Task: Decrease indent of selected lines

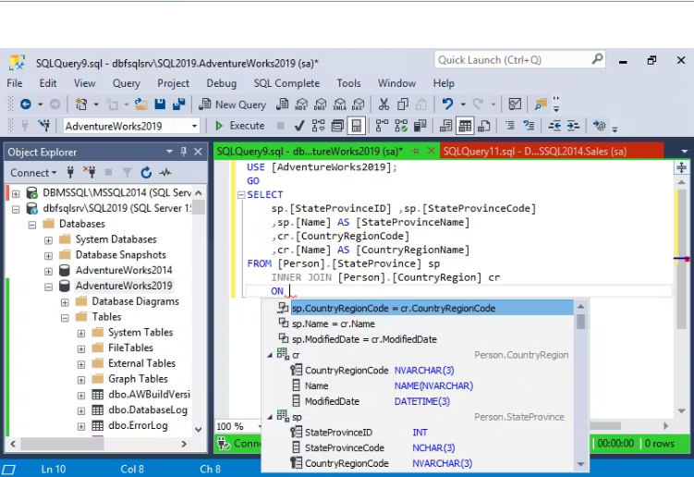Action: point(554,127)
